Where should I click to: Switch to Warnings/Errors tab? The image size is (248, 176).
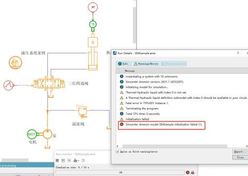pyautogui.click(x=146, y=64)
